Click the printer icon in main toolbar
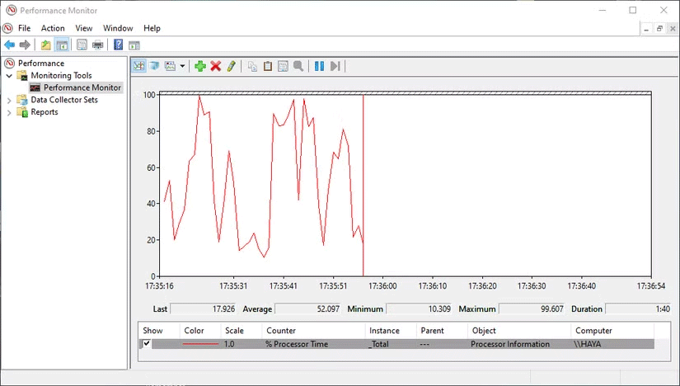Viewport: 680px width, 386px height. (98, 45)
